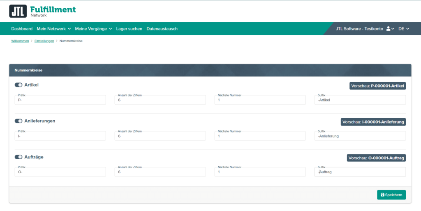Open Datenaustausch in navigation
The image size is (421, 211).
[x=162, y=29]
